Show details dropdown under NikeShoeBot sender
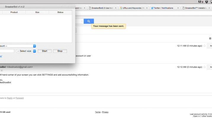Image resolution: width=212 pixels, height=118 pixels. tap(1, 71)
